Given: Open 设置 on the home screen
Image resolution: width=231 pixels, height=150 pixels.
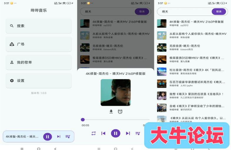Looking at the screenshot, I should pos(39,81).
